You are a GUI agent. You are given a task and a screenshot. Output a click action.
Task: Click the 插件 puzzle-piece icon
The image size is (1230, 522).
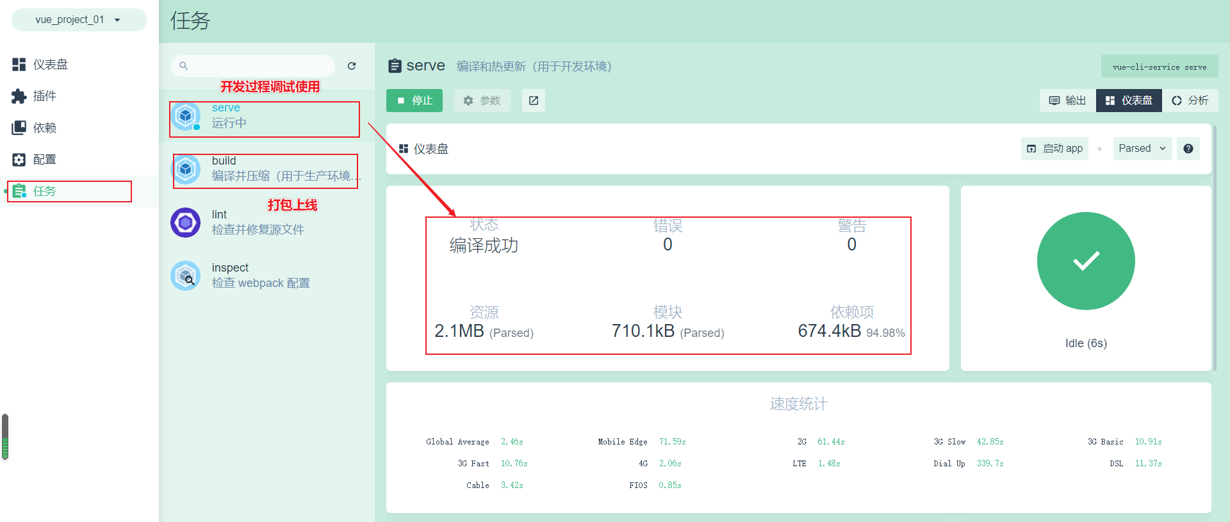[x=19, y=96]
